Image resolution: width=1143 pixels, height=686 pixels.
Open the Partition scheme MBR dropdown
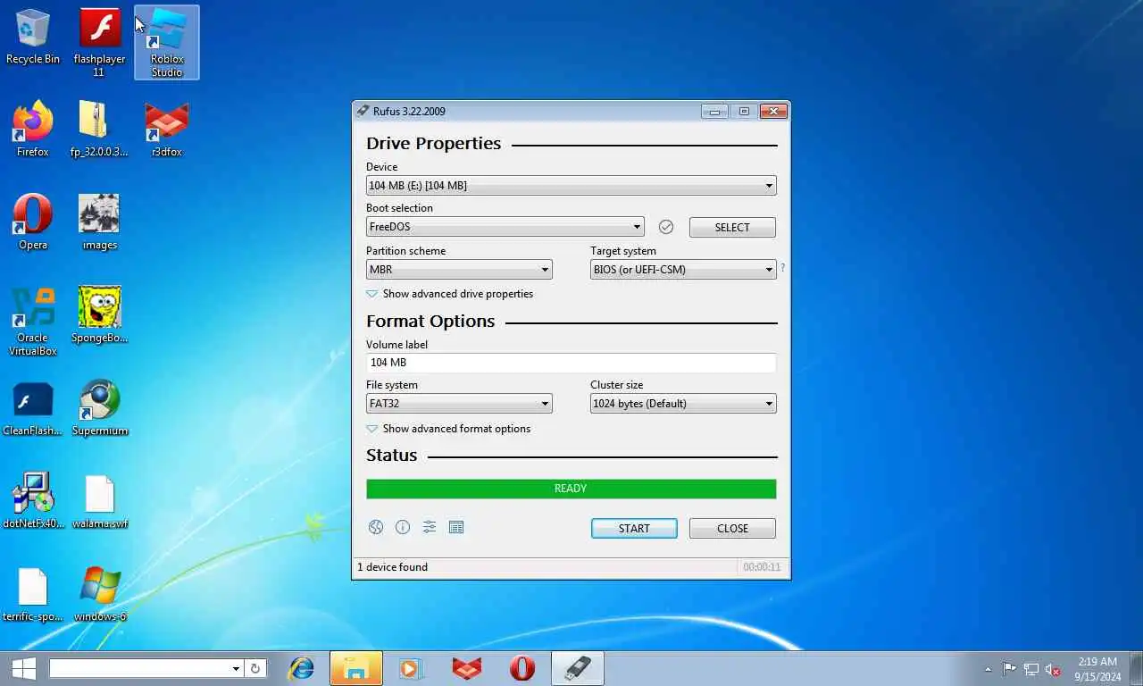click(x=459, y=270)
